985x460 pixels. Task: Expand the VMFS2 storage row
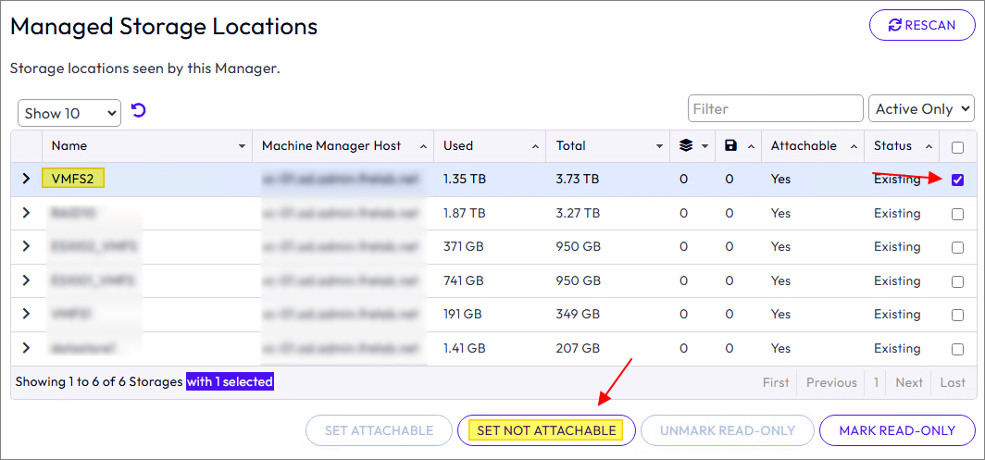pyautogui.click(x=26, y=179)
